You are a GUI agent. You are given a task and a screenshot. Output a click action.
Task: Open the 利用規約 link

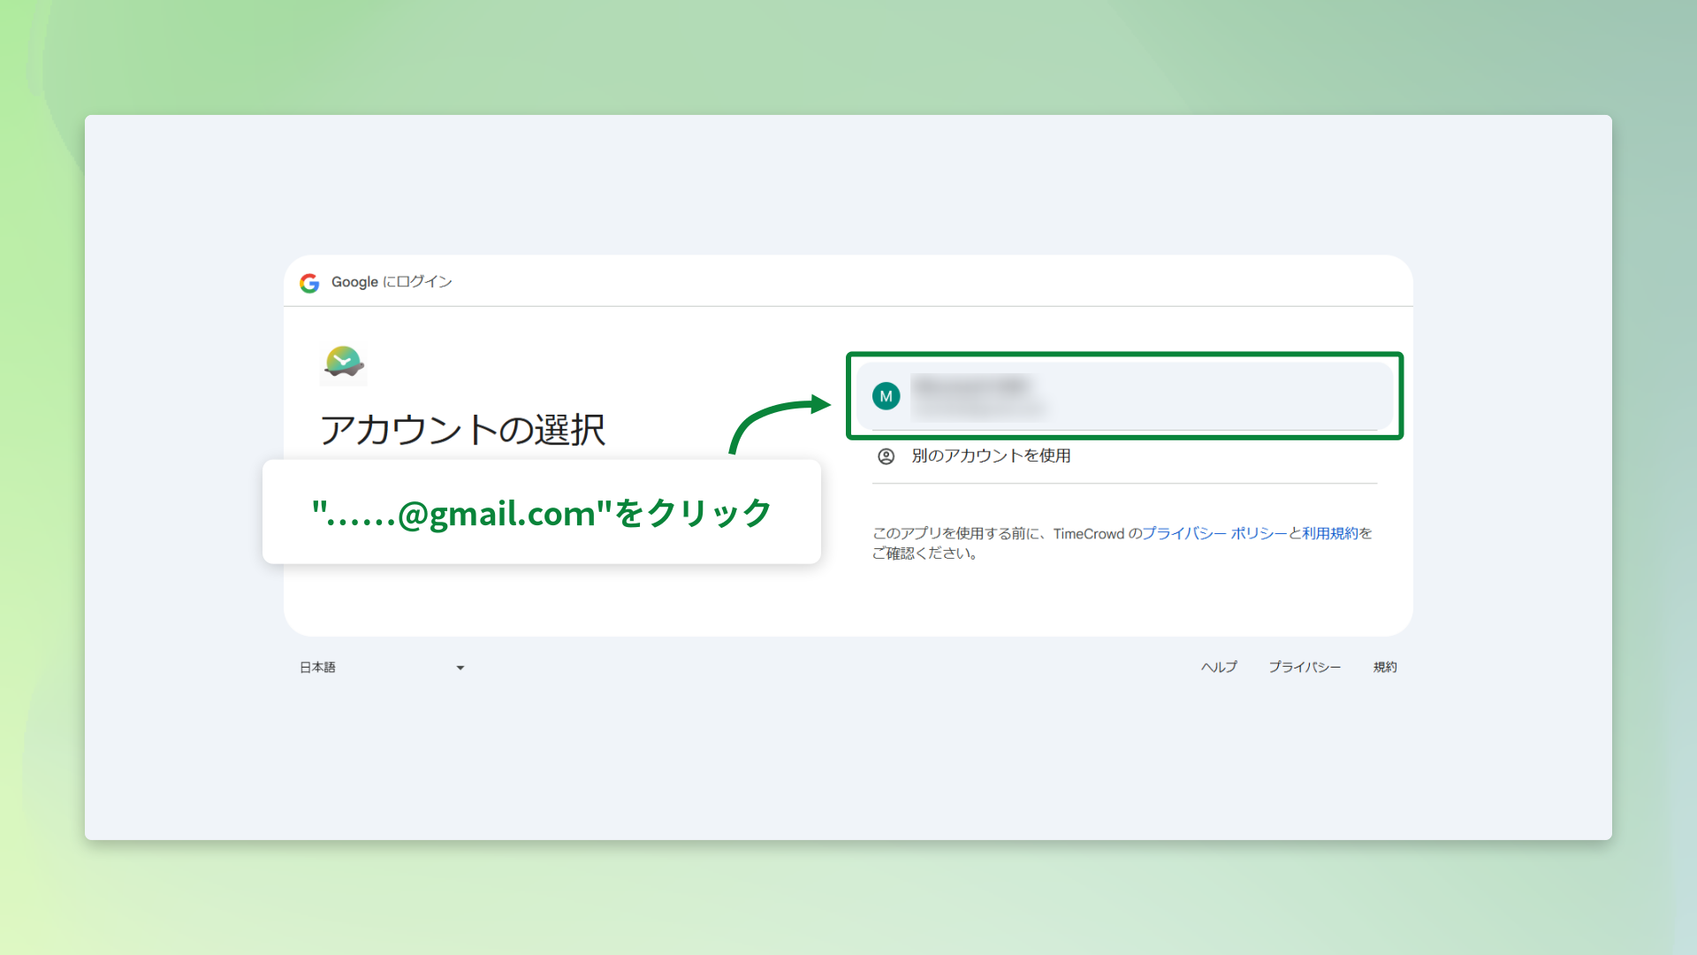[1329, 533]
